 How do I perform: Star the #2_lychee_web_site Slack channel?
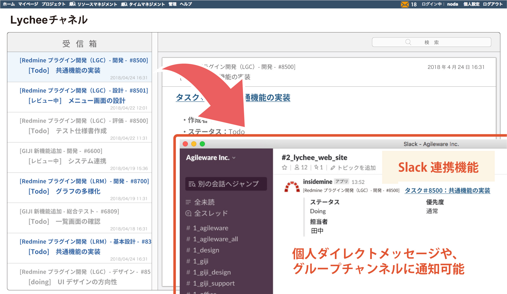[x=284, y=168]
